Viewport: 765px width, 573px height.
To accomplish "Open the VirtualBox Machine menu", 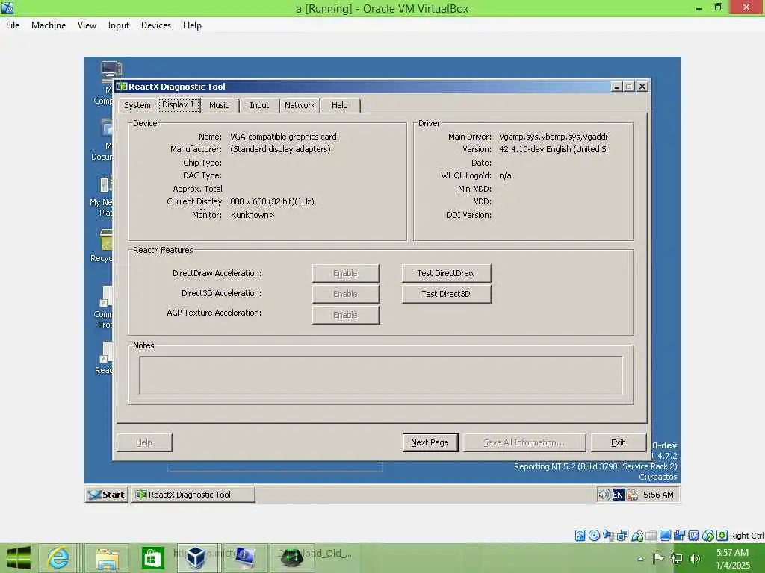I will (x=49, y=25).
